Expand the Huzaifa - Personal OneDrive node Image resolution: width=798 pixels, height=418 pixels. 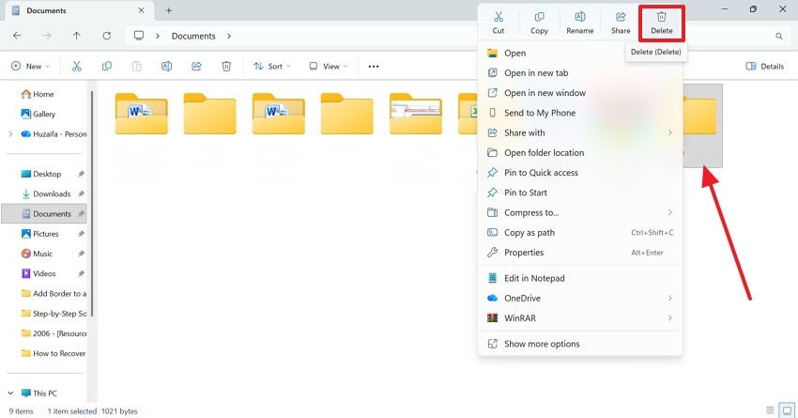click(x=10, y=134)
